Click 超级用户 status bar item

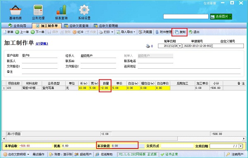[x=83, y=154]
